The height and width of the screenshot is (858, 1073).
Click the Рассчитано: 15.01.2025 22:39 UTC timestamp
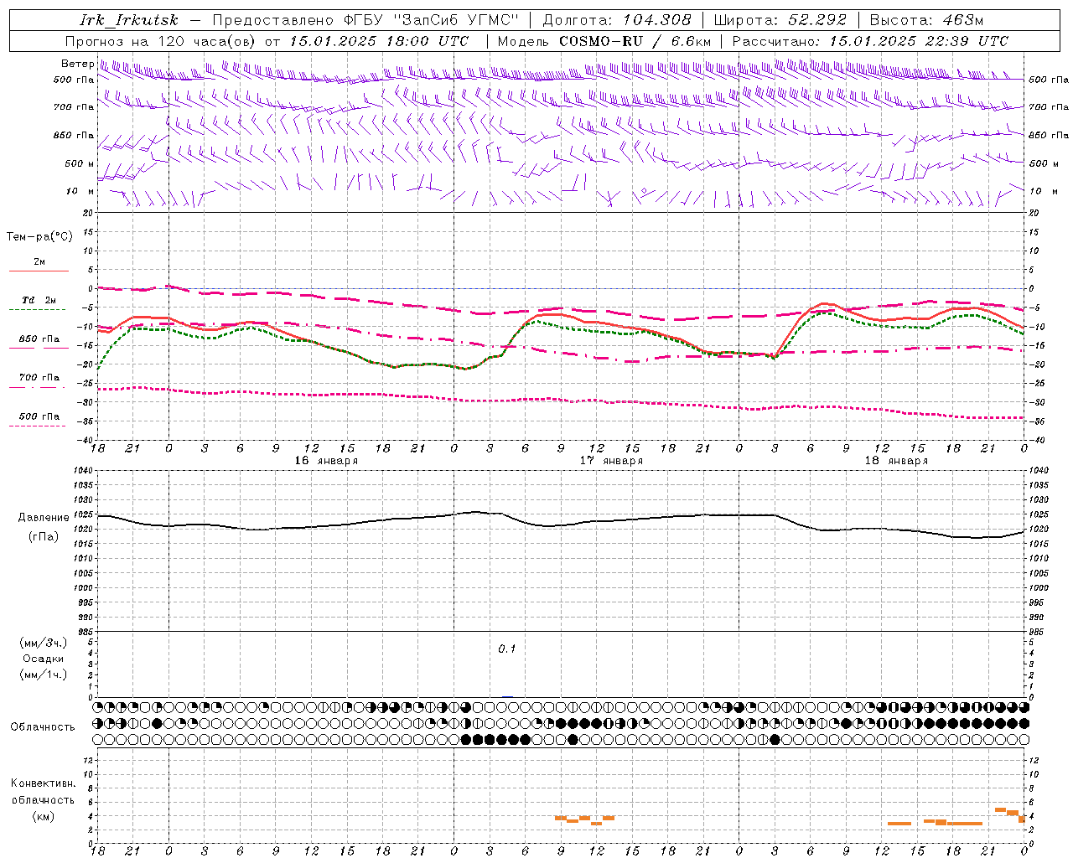(870, 41)
